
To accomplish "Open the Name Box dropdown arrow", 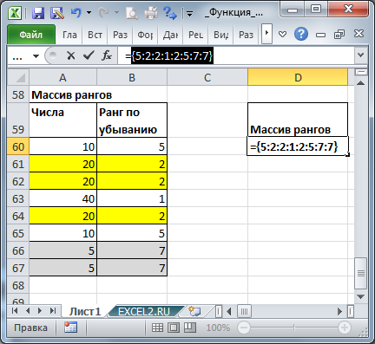I will point(36,55).
